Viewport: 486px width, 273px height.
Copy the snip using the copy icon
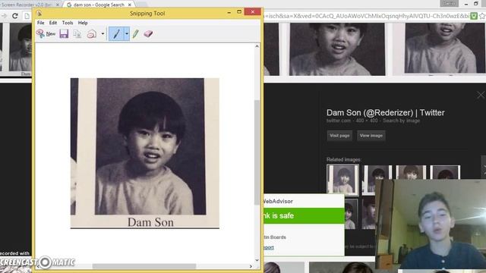pos(77,33)
